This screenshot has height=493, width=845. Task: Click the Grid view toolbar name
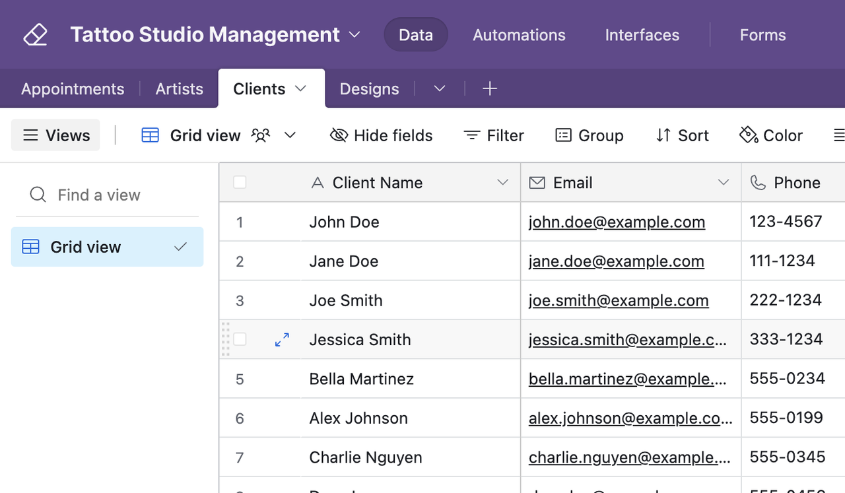tap(205, 135)
